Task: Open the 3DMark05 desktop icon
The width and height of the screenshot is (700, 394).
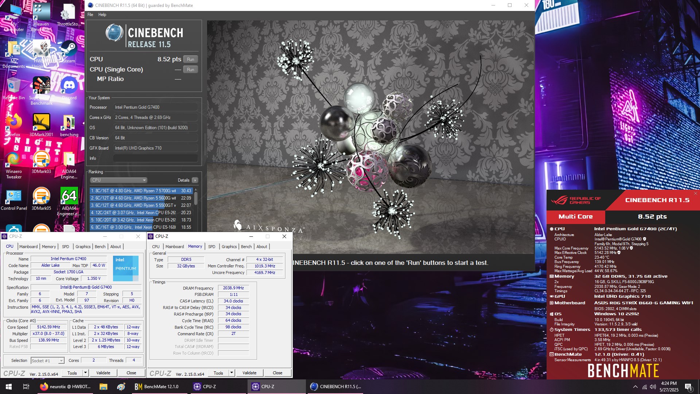Action: point(41,199)
